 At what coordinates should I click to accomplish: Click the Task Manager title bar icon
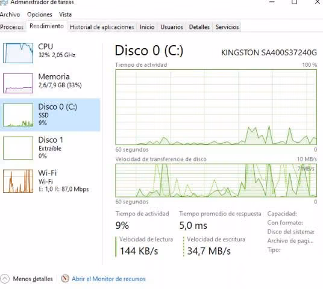click(4, 2)
